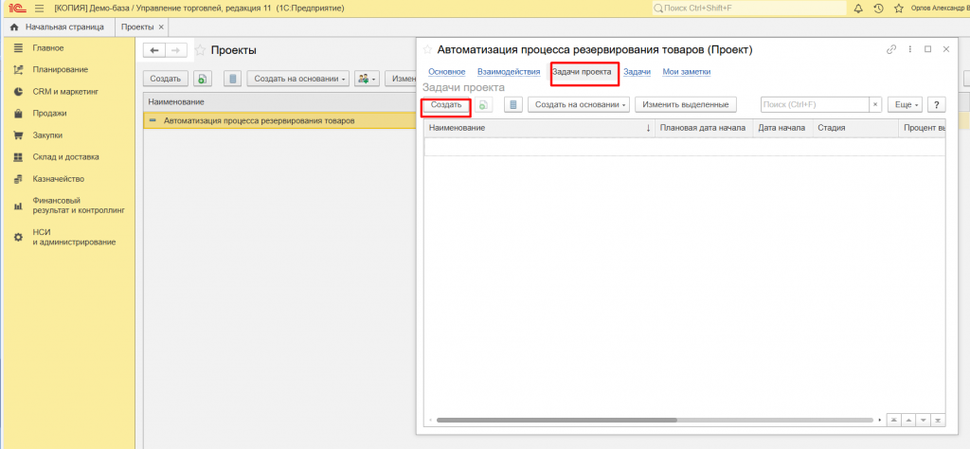Click the Плановая дата начала column header
The image size is (970, 449).
tap(703, 128)
